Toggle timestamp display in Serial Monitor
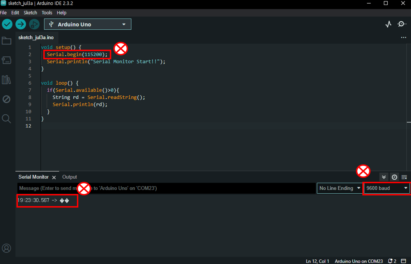Image resolution: width=411 pixels, height=264 pixels. 394,177
